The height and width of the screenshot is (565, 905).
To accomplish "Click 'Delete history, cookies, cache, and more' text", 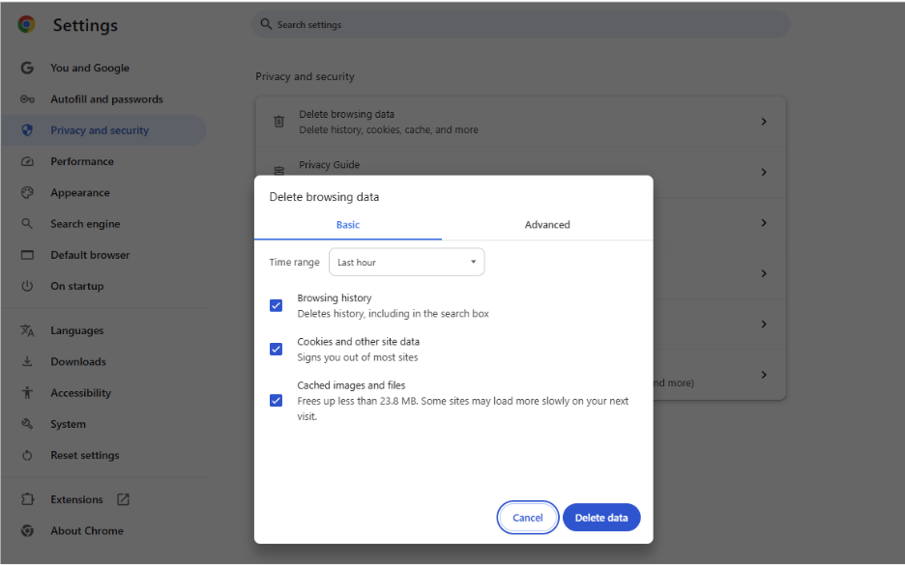I will (x=389, y=129).
